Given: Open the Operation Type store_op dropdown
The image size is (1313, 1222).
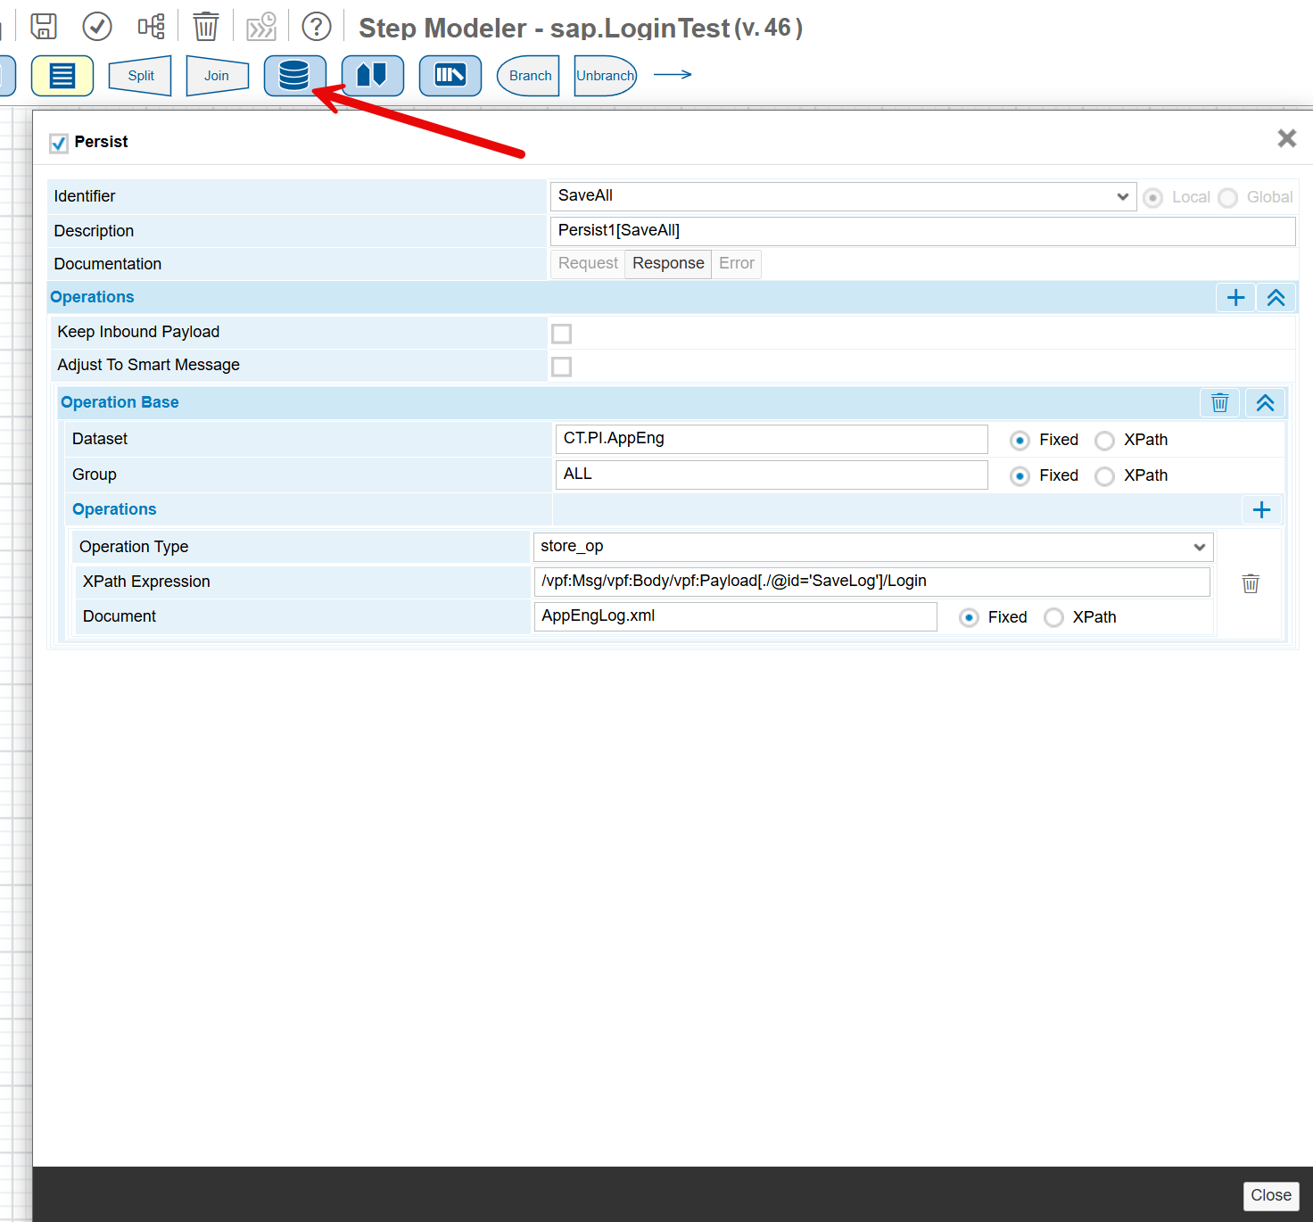Looking at the screenshot, I should pos(872,547).
